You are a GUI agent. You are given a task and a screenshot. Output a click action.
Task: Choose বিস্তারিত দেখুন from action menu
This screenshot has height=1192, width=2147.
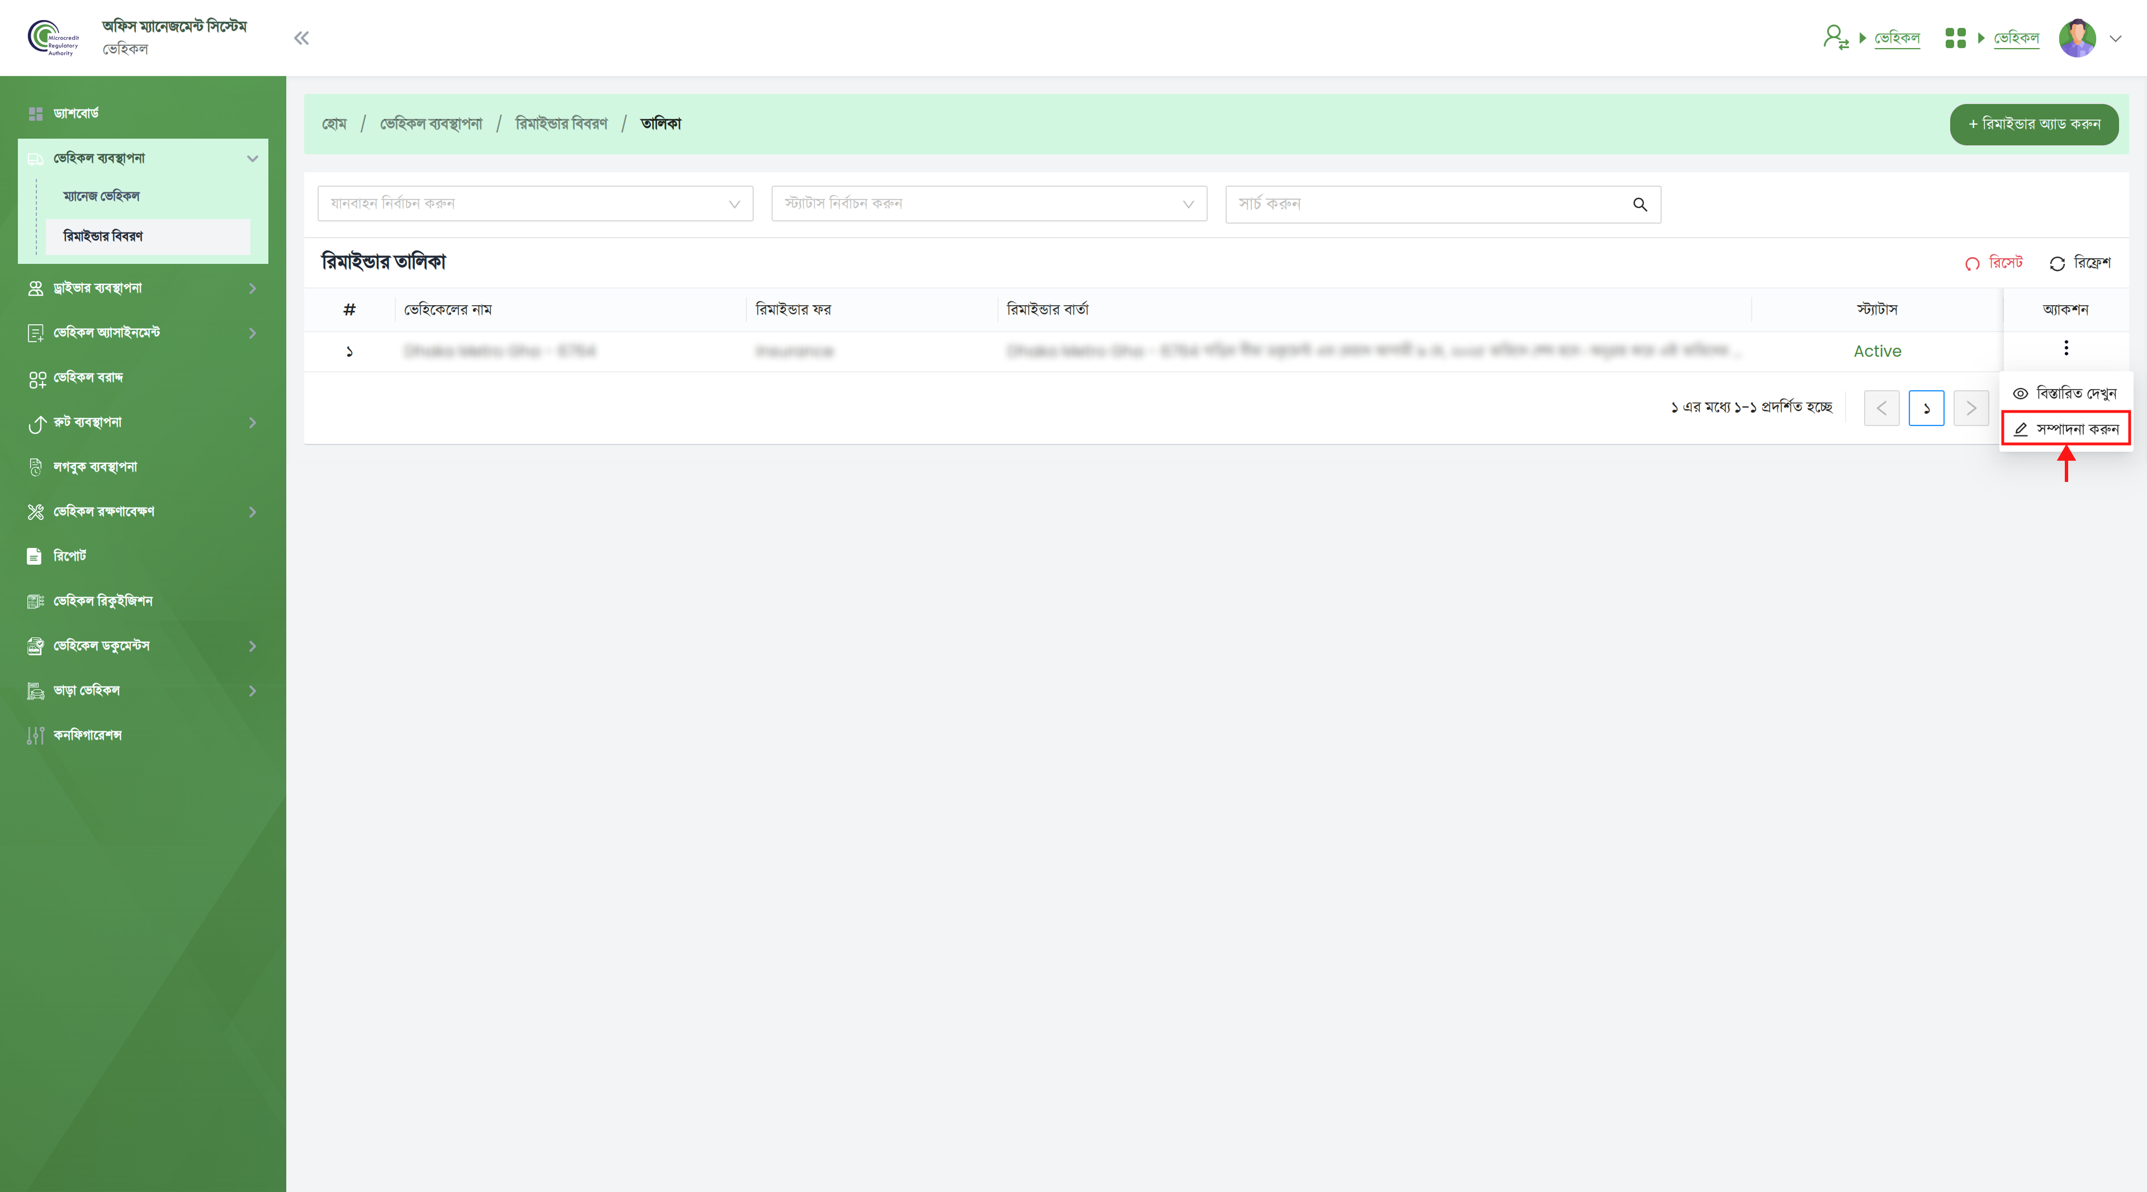2065,394
